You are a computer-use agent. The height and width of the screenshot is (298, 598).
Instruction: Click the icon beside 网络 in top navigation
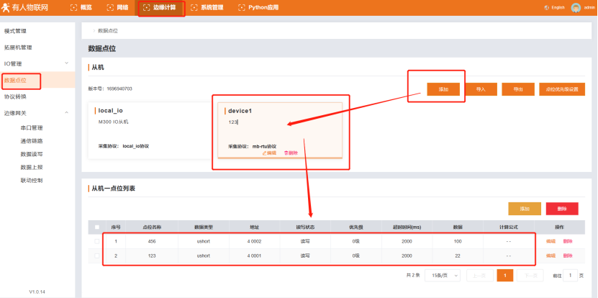tap(109, 7)
